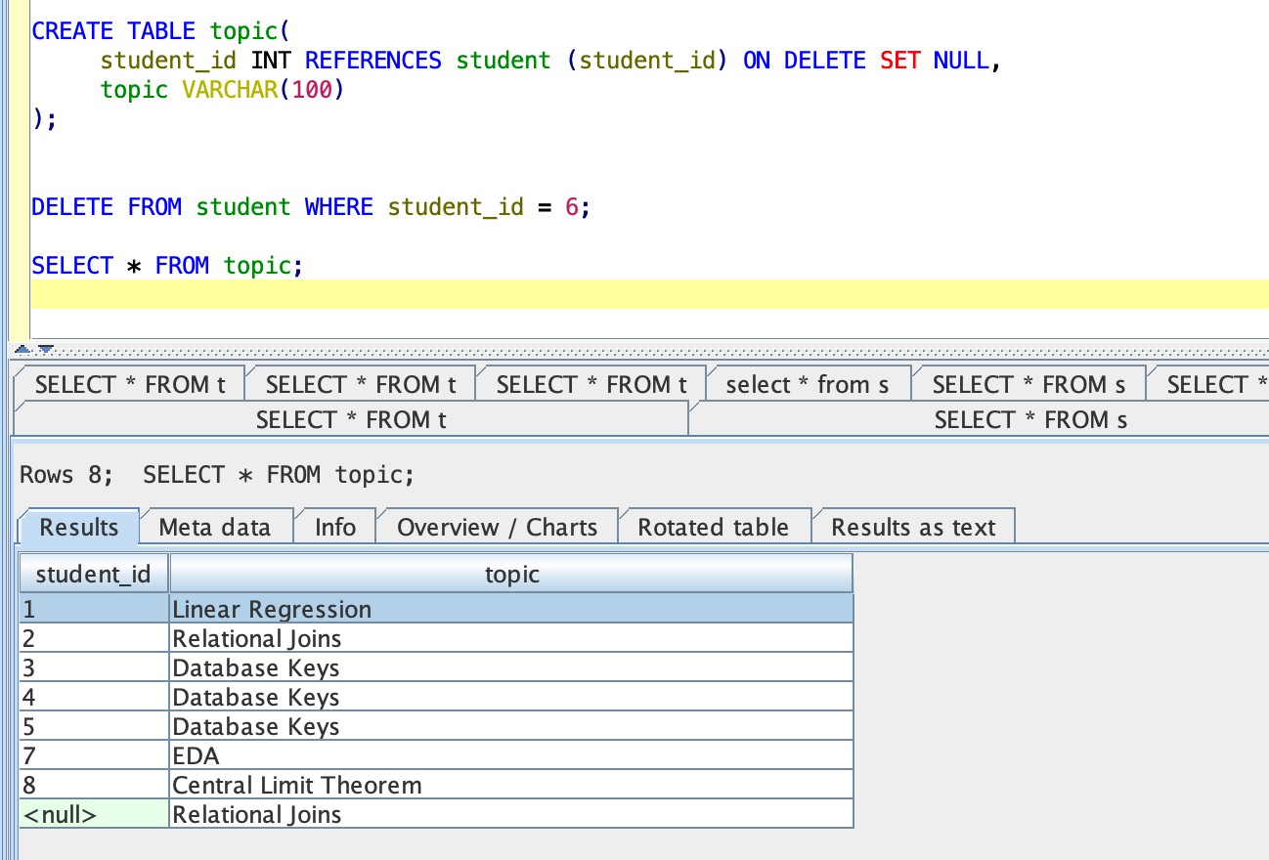
Task: Switch to the Overview / Charts tab
Action: click(x=496, y=527)
